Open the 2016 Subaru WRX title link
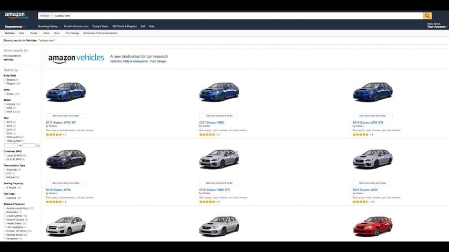 click(x=58, y=190)
